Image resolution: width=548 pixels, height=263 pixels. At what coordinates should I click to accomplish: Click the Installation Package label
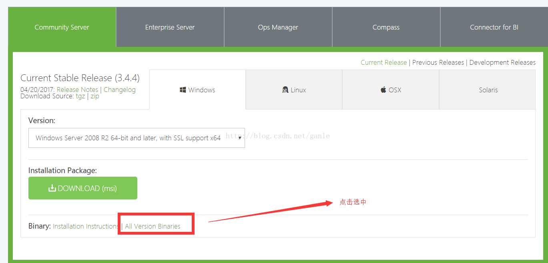[63, 170]
